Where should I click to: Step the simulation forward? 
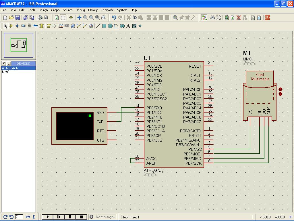(59, 217)
